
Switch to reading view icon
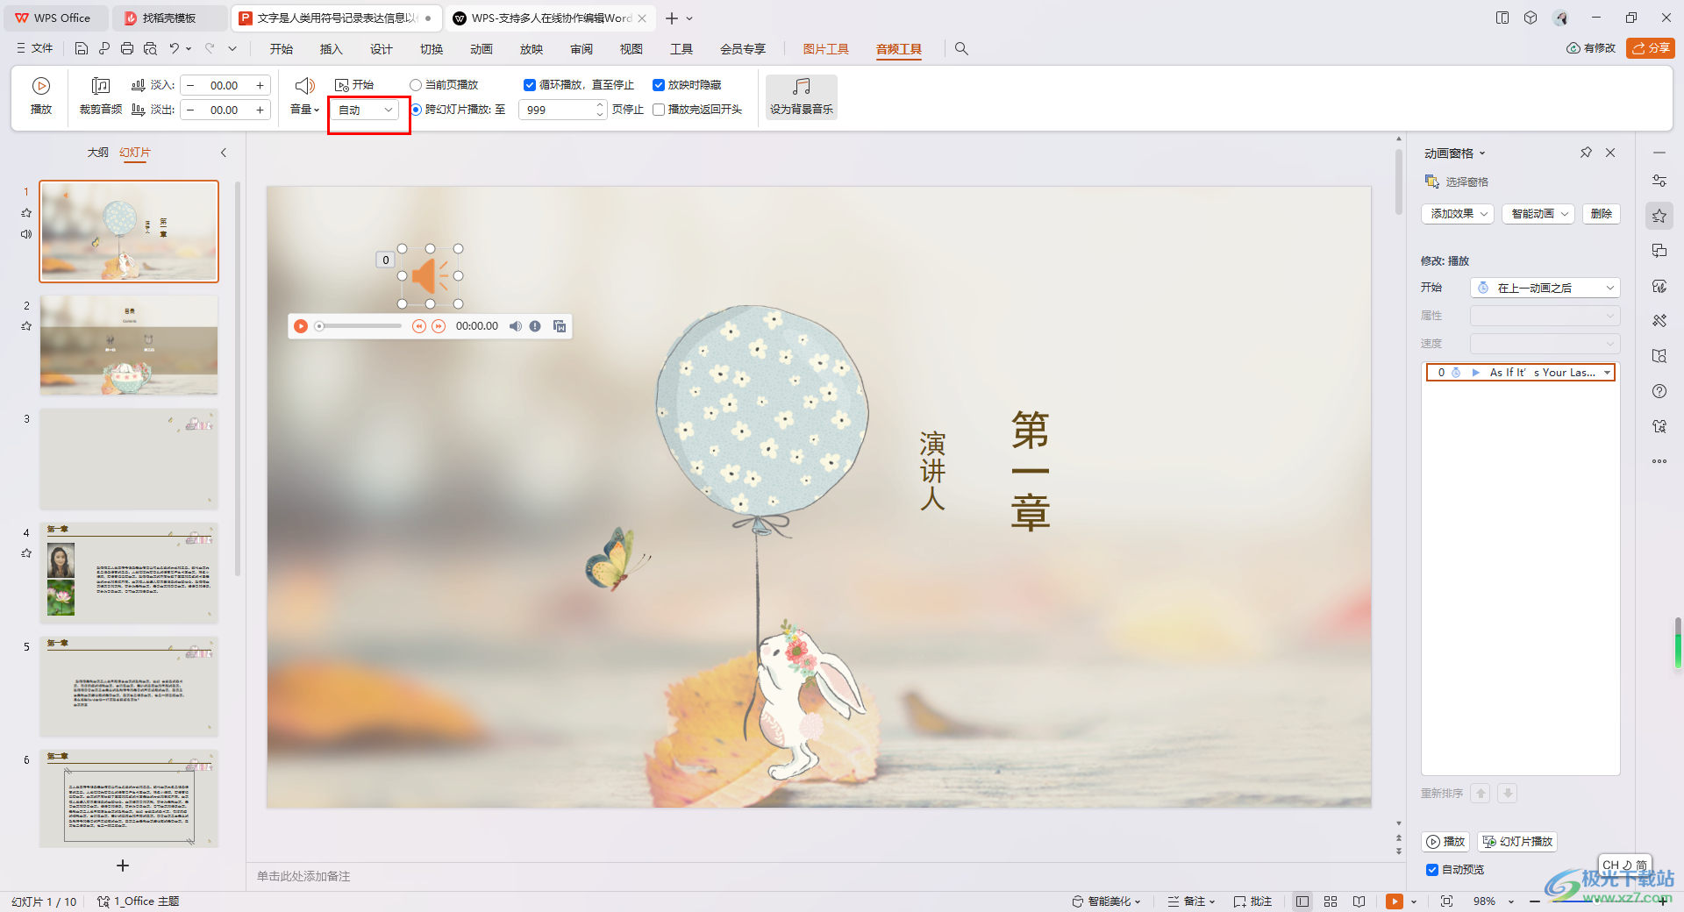(1359, 901)
